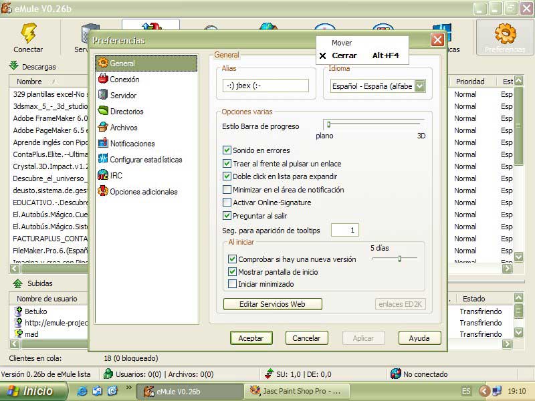Screen dimensions: 535x401
Task: Click uploads list scroll up arrow
Action: [x=519, y=297]
